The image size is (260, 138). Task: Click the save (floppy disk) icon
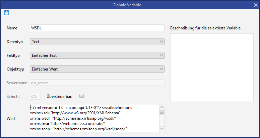(7, 12)
